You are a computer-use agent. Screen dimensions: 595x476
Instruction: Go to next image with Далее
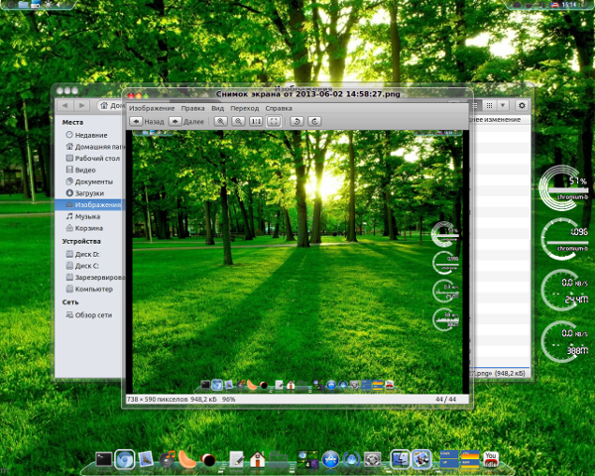point(187,121)
